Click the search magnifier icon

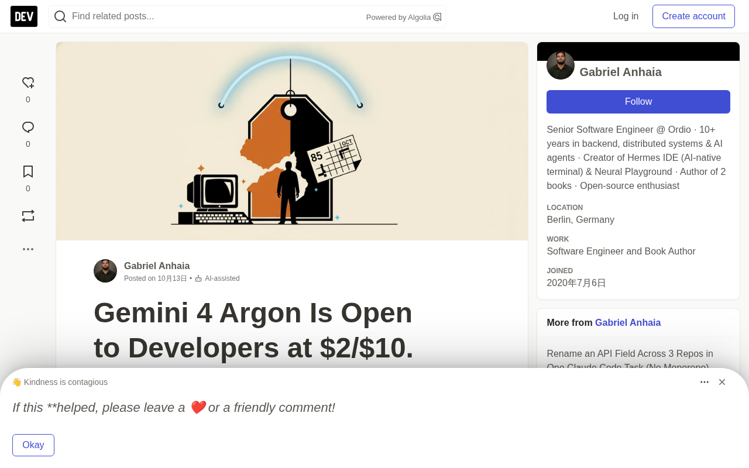coord(60,16)
